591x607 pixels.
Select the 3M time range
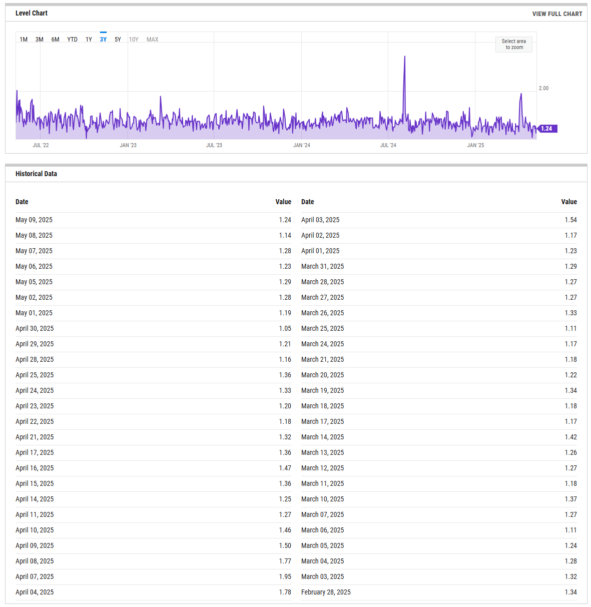pyautogui.click(x=40, y=40)
